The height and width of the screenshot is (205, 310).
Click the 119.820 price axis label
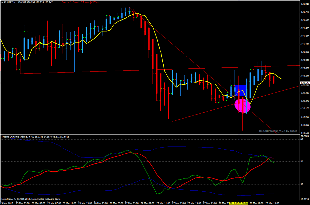[x=305, y=125]
